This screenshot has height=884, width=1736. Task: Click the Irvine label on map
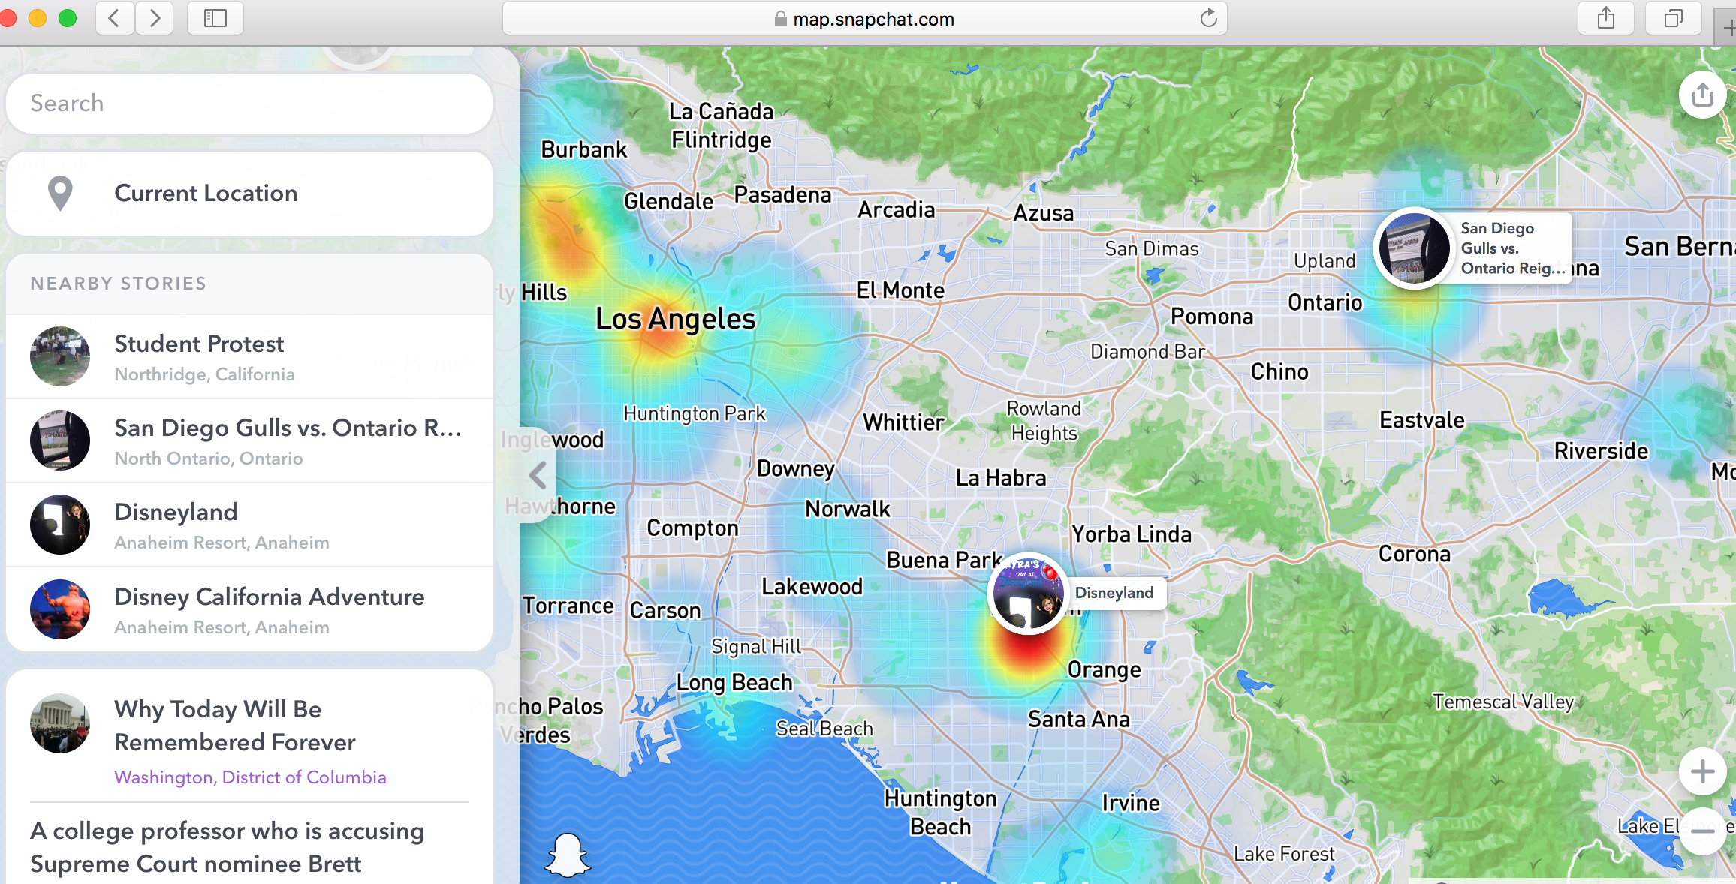pos(1131,804)
